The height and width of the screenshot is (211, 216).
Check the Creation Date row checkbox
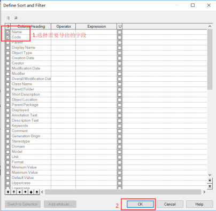(x=8, y=58)
